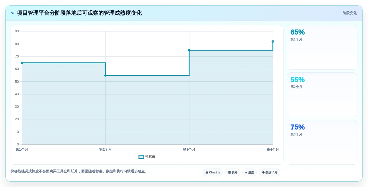This screenshot has width=368, height=187.
Task: Click the lightning icon beside the title
Action: click(13, 13)
